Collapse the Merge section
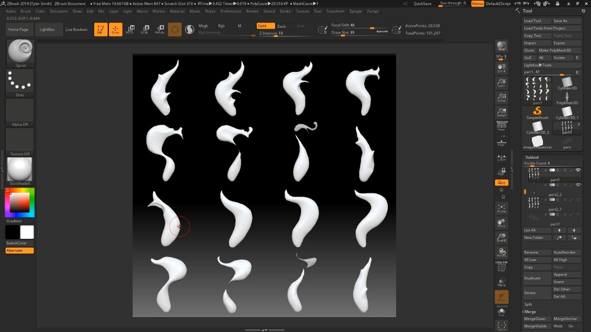 530,312
